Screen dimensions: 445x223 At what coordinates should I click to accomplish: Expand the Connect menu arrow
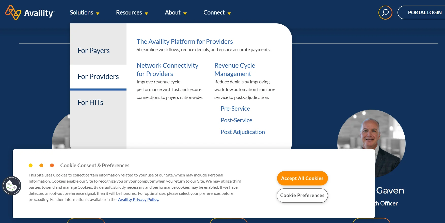(229, 13)
